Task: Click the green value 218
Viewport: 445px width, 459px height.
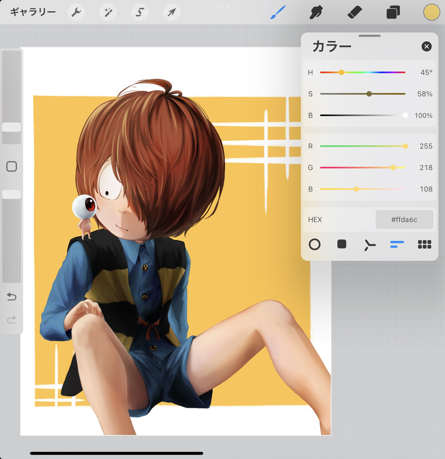Action: click(x=426, y=168)
